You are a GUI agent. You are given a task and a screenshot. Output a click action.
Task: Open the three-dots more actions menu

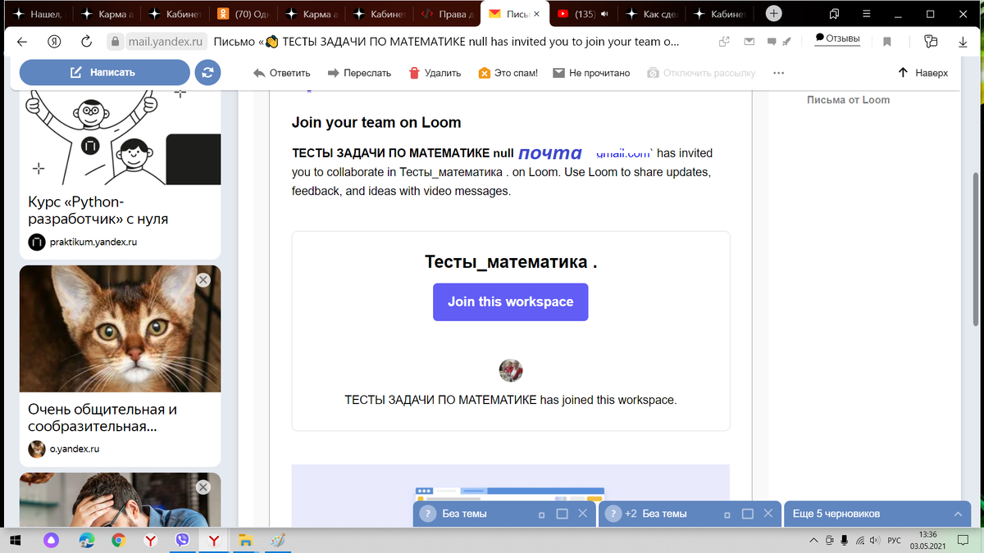click(778, 73)
